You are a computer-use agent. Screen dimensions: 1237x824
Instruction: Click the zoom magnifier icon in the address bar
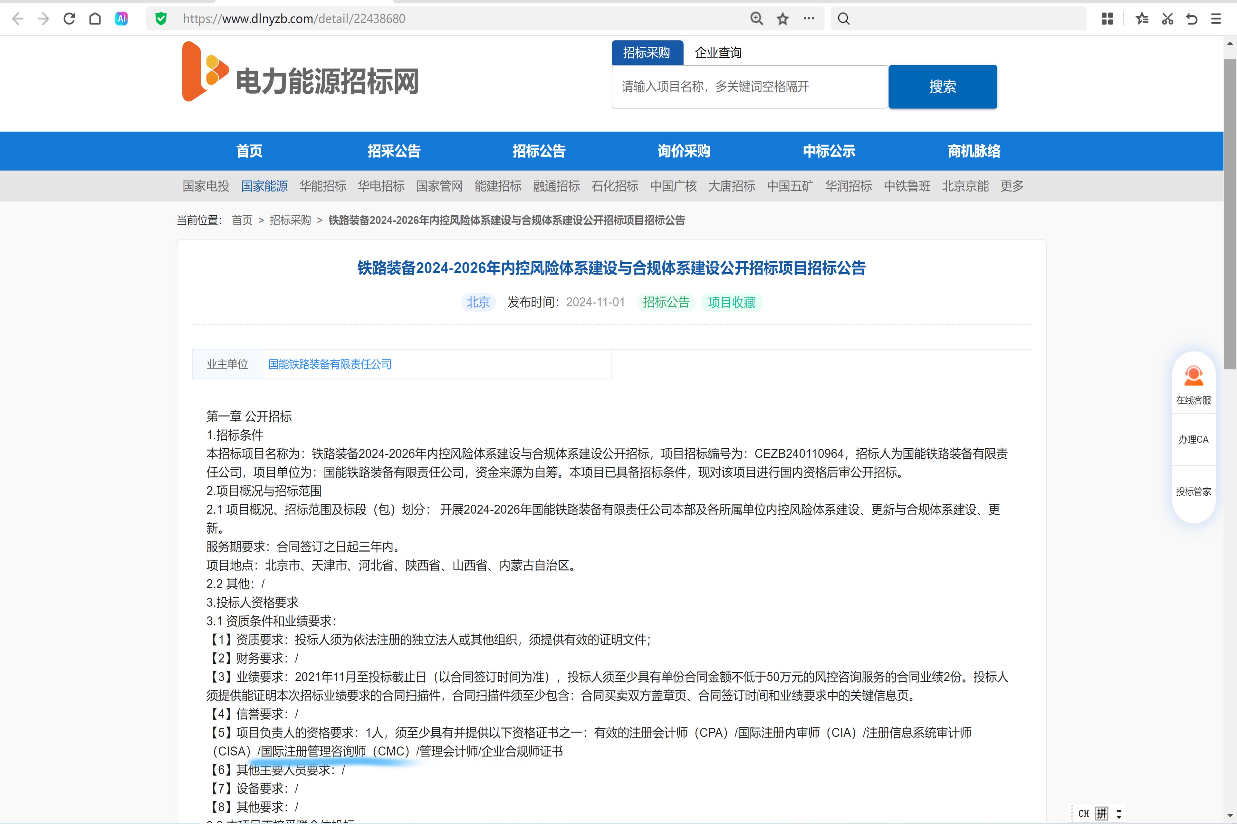(x=756, y=19)
